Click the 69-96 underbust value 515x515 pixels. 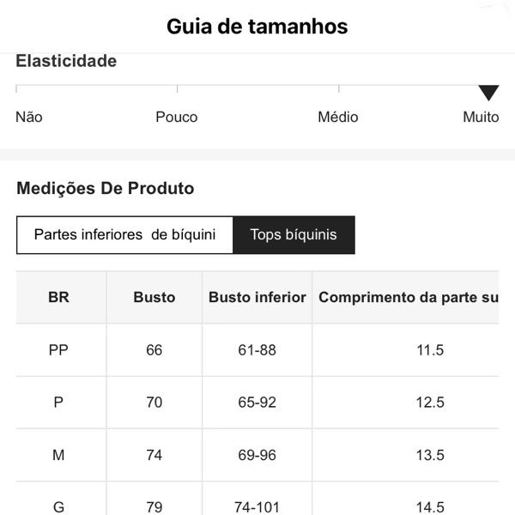(257, 455)
